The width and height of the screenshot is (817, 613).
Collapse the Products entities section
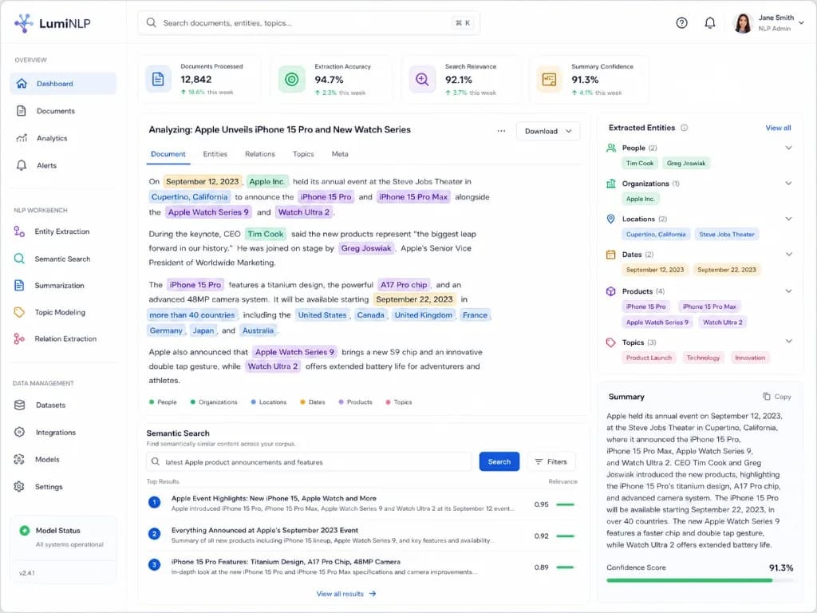tap(789, 291)
